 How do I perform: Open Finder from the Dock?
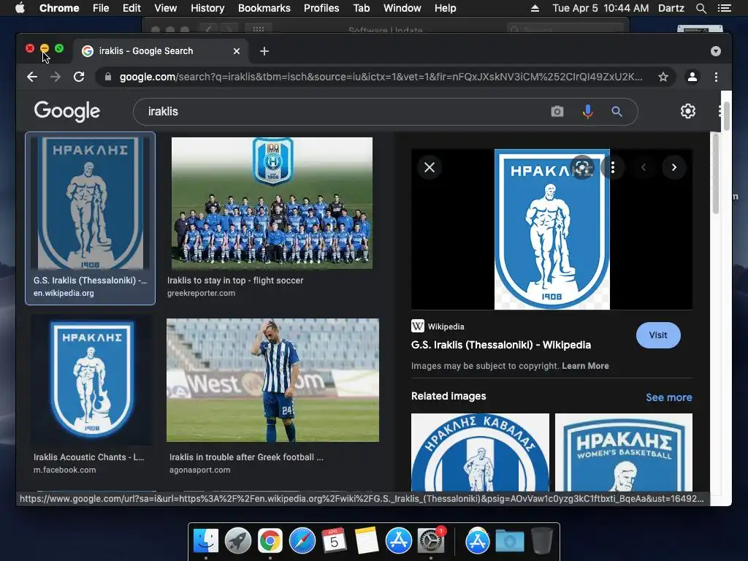click(x=205, y=541)
